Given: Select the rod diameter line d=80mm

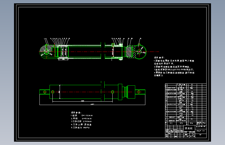Looking at the screenshot, I should point(81,118).
